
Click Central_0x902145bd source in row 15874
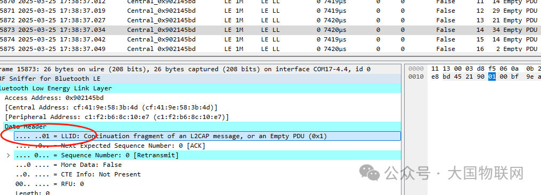(161, 39)
